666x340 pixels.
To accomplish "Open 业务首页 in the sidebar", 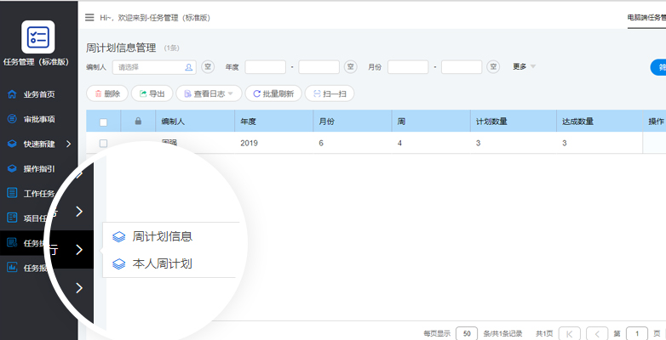I will click(x=38, y=94).
